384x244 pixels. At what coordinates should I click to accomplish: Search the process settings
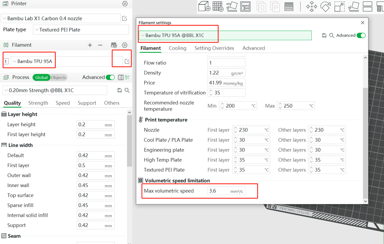click(x=127, y=90)
